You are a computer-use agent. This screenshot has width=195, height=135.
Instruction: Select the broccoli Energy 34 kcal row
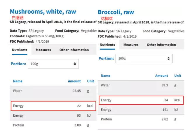click(x=141, y=100)
